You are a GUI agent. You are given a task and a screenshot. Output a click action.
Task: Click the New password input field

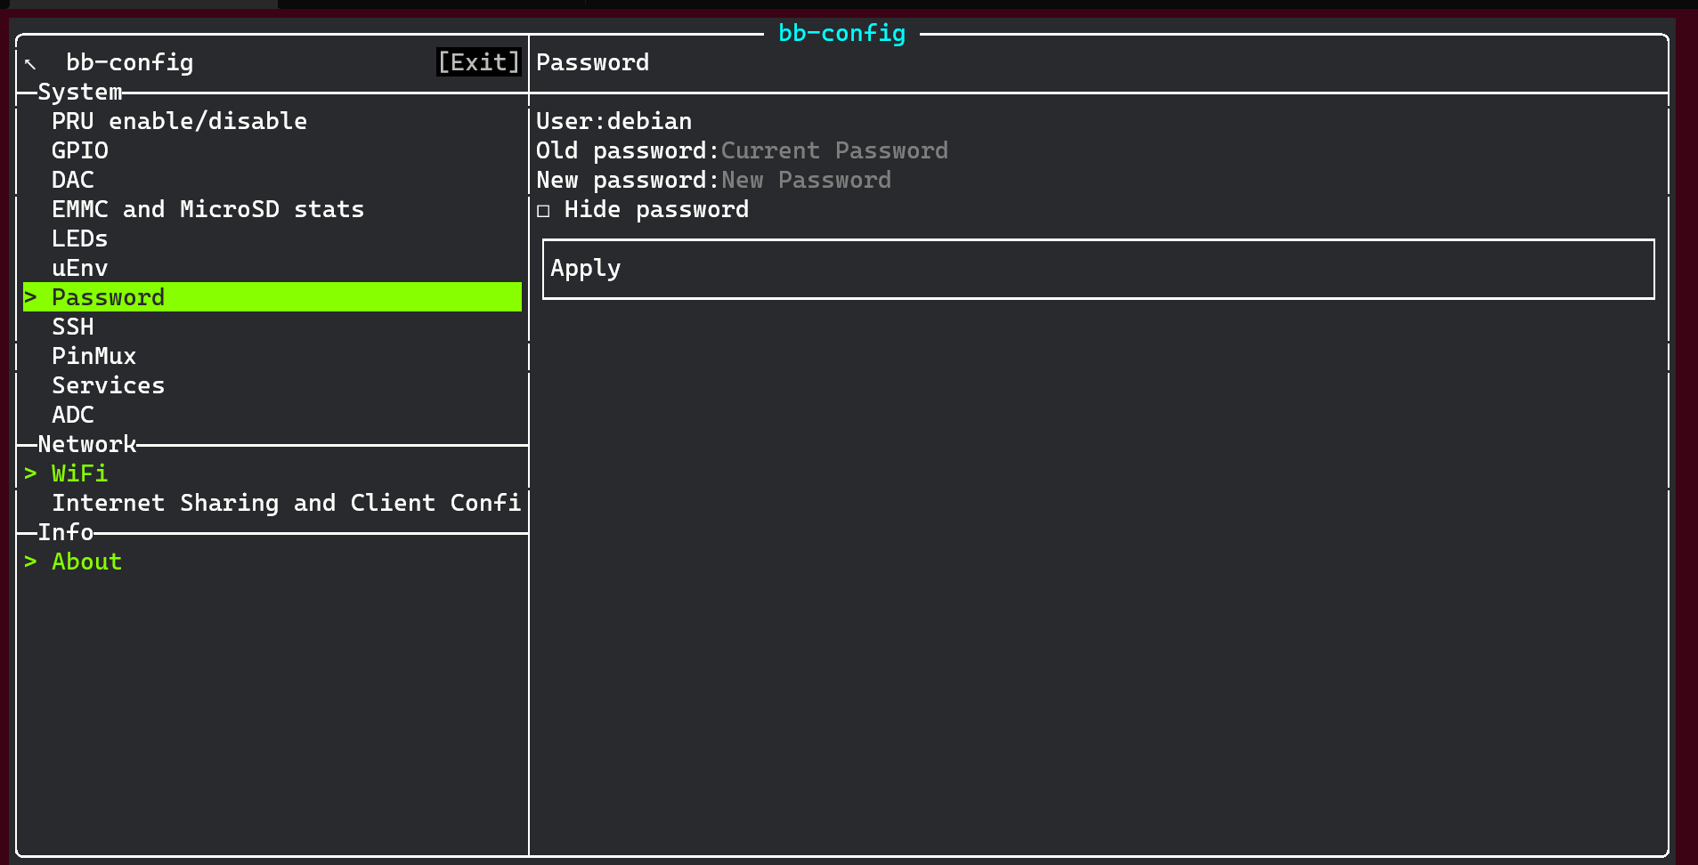pyautogui.click(x=804, y=180)
